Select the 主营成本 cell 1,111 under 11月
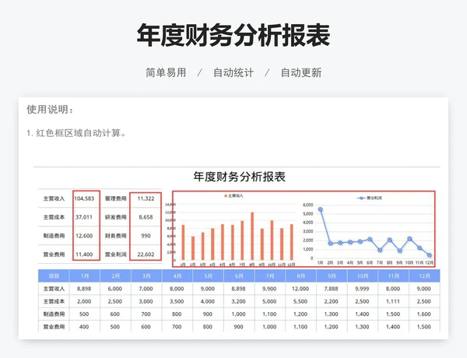The width and height of the screenshot is (467, 358). coord(393,301)
